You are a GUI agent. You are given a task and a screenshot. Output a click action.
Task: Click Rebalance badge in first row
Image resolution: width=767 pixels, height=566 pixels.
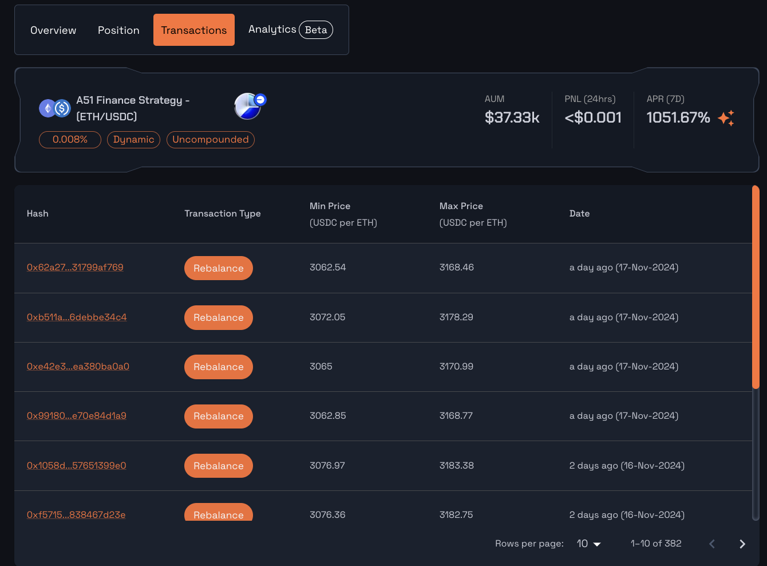pyautogui.click(x=218, y=268)
